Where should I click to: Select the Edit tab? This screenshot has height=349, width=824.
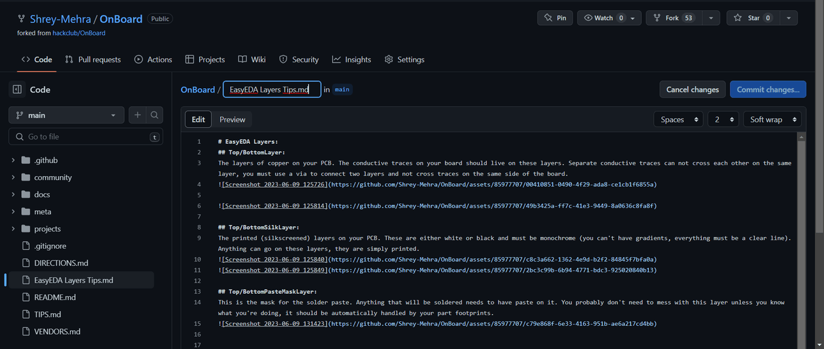pos(198,120)
